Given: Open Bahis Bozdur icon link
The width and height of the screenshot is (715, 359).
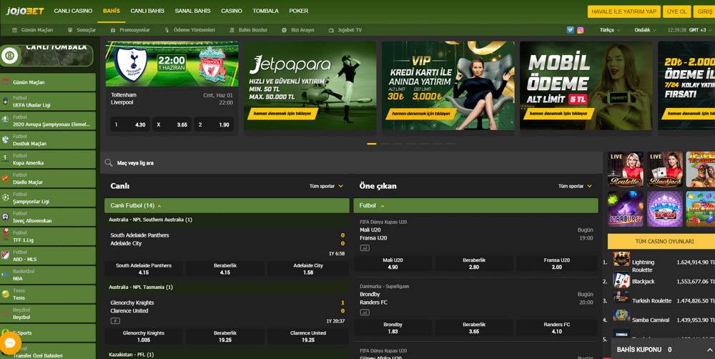Looking at the screenshot, I should click(x=232, y=30).
